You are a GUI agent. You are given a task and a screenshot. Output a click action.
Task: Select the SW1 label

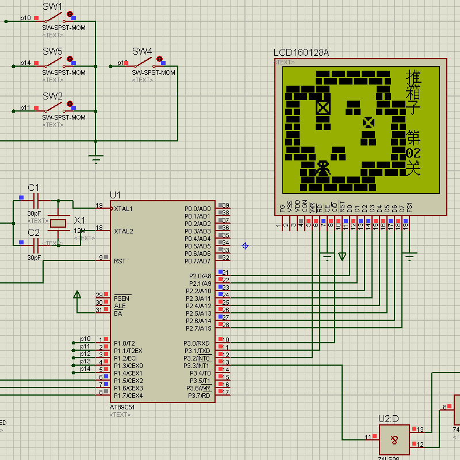tap(52, 6)
